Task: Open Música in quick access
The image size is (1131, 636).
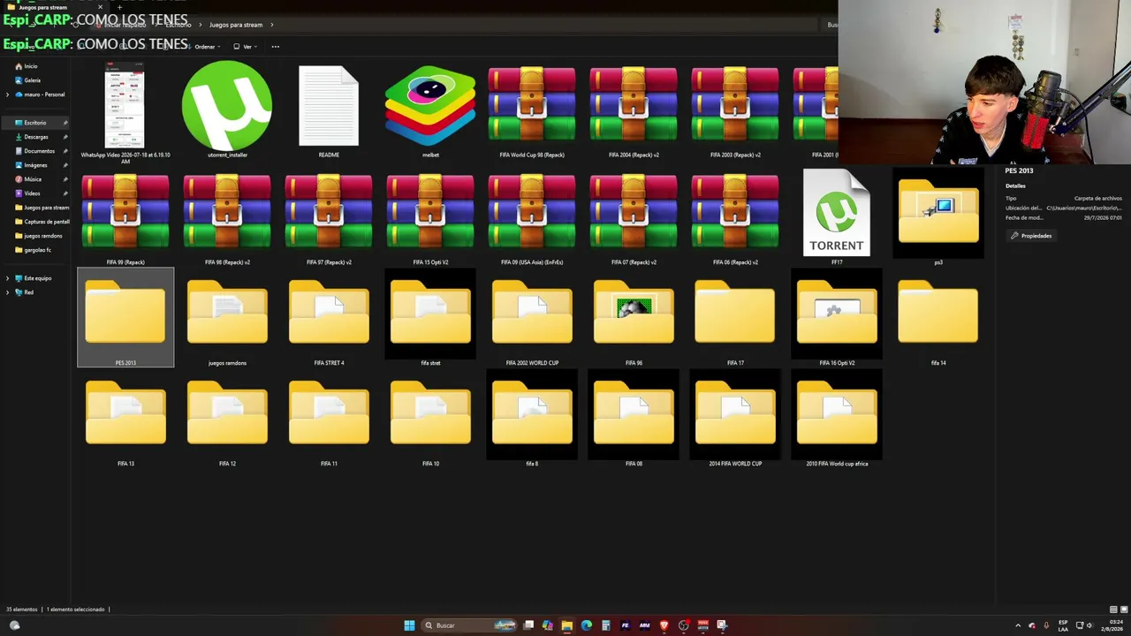Action: pyautogui.click(x=33, y=179)
